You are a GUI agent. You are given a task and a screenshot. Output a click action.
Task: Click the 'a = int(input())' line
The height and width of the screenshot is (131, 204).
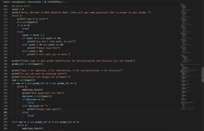coord(27,22)
